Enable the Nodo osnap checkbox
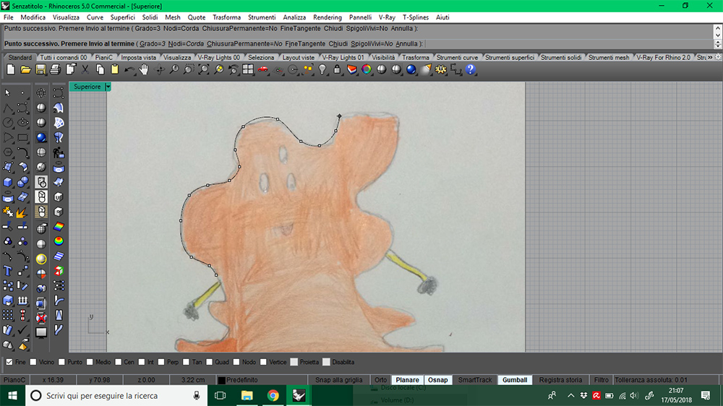The width and height of the screenshot is (723, 406). (x=236, y=362)
